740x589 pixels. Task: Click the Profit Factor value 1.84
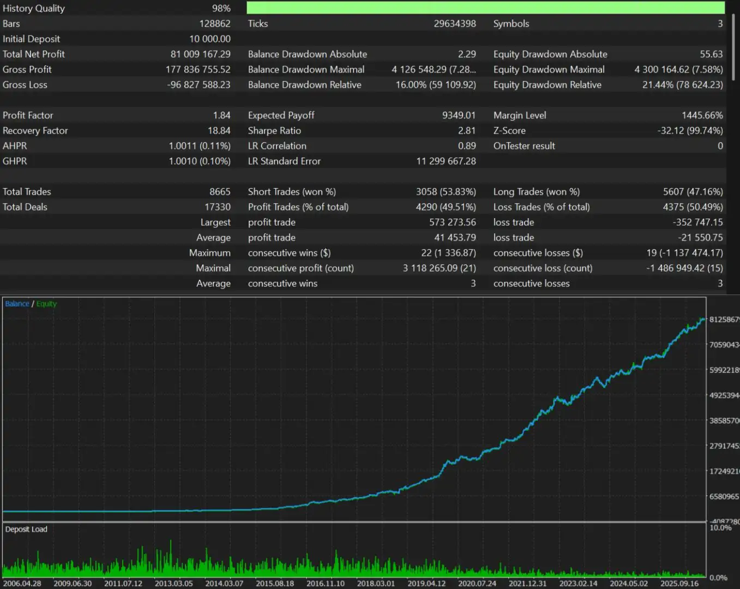pyautogui.click(x=222, y=115)
